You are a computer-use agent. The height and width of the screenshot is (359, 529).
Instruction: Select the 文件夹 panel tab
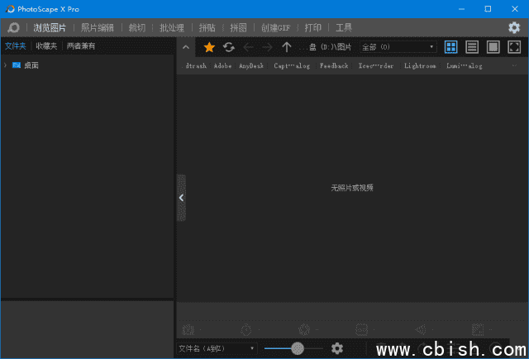(x=16, y=46)
